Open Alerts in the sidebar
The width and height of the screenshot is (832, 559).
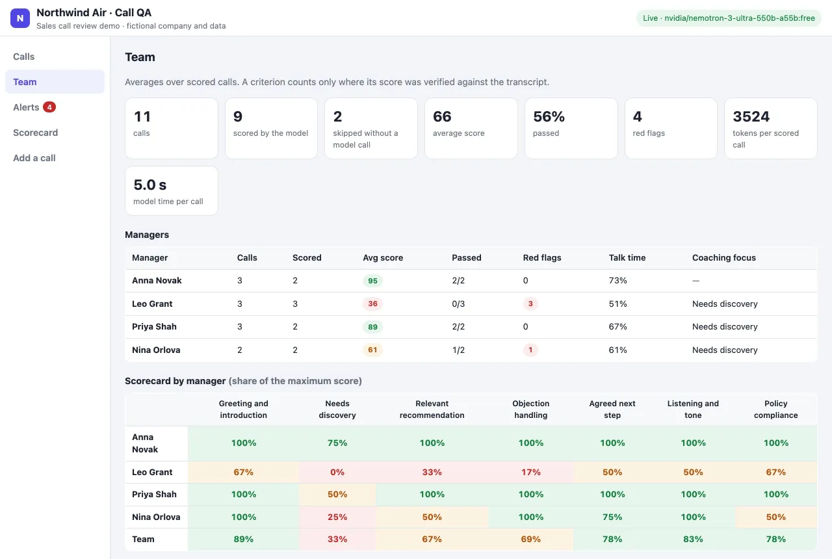[x=55, y=107]
